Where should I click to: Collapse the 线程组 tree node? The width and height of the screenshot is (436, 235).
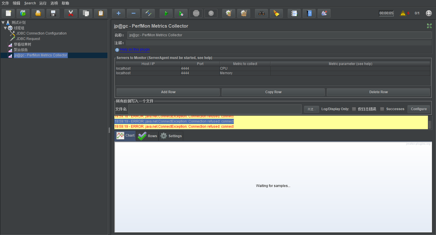point(5,28)
